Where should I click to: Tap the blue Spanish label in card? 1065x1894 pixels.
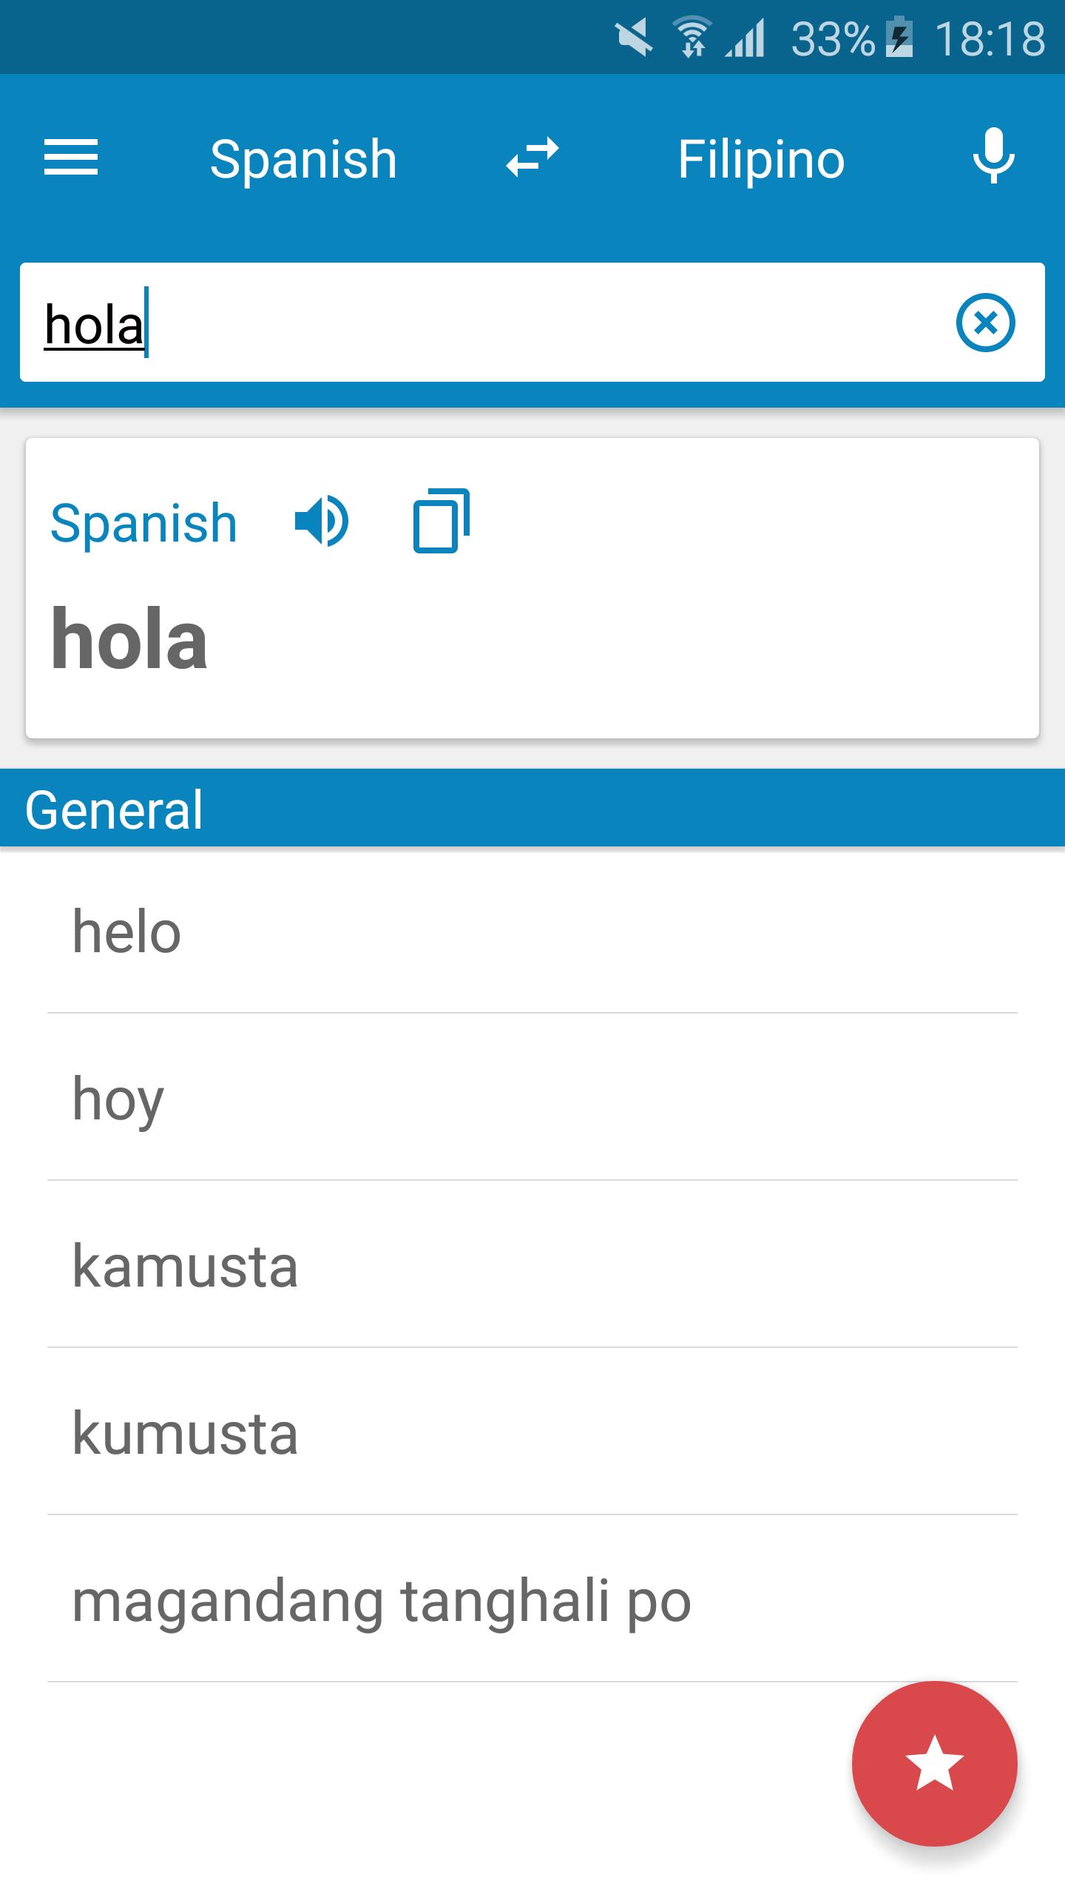(x=143, y=523)
